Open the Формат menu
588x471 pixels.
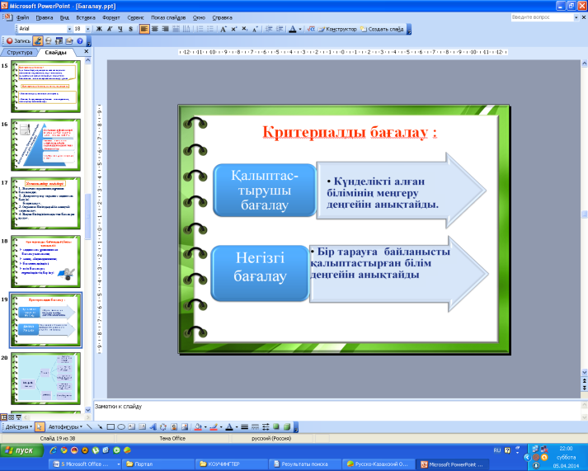coord(111,17)
